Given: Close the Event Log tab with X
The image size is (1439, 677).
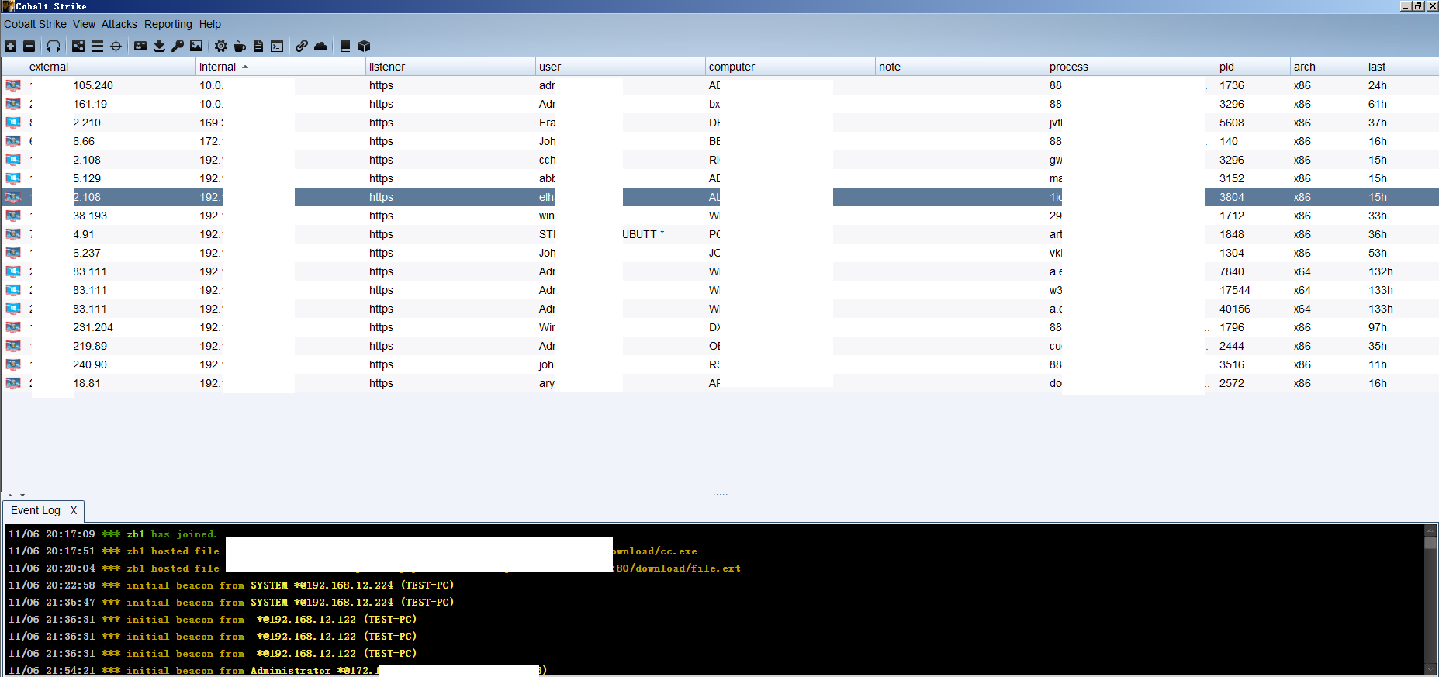Looking at the screenshot, I should click(x=74, y=510).
